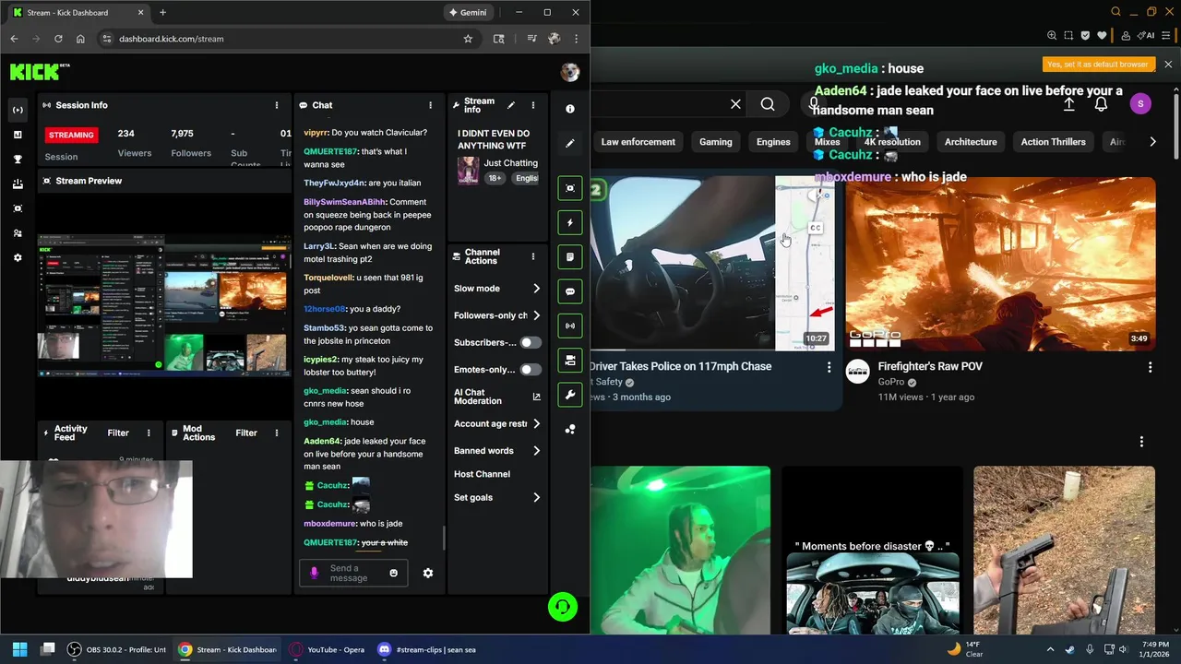This screenshot has width=1181, height=664.
Task: Open video options for Firefighter's Raw POV
Action: [x=1150, y=367]
